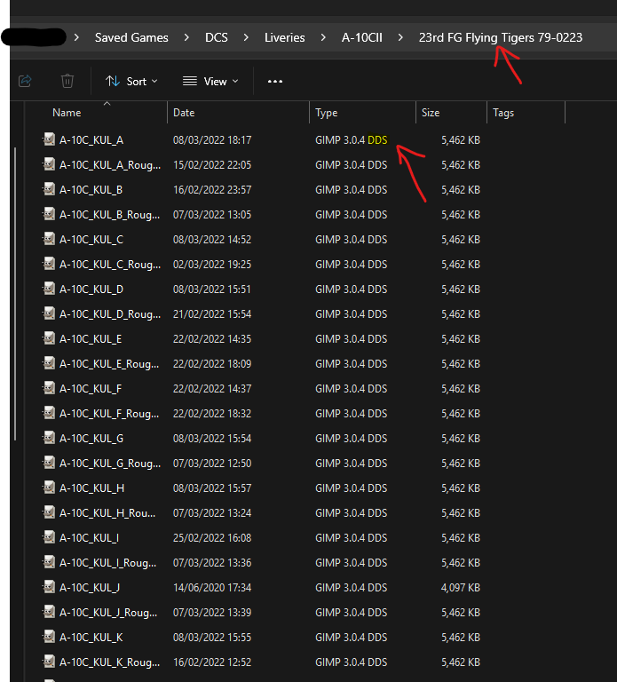Click the file icon of A-10C_KUL_C
Screen dimensions: 617x682
pos(49,239)
